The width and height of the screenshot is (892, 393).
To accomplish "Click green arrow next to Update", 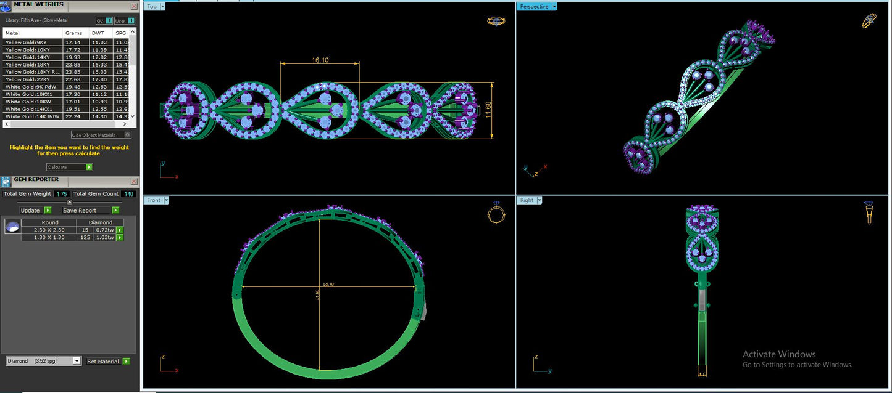I will pos(48,210).
